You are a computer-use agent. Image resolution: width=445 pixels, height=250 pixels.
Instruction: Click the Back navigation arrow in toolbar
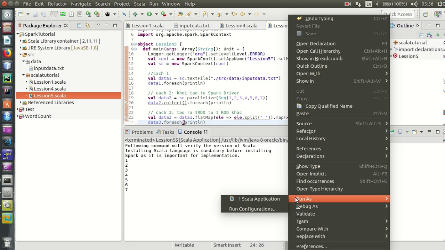click(x=242, y=14)
